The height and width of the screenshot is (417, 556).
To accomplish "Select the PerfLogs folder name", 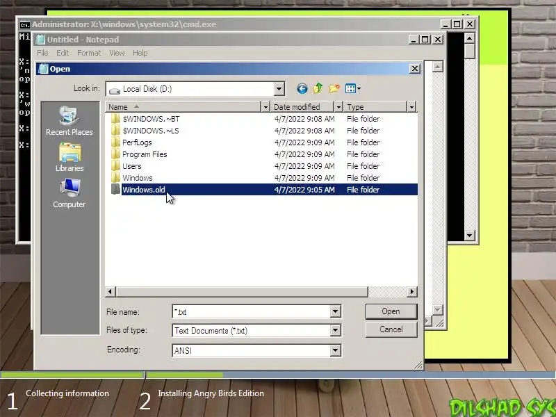I will click(x=137, y=142).
